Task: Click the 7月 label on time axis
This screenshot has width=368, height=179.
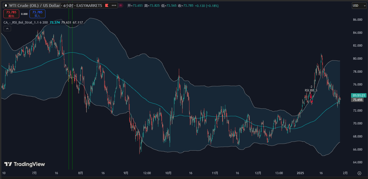Action: pyautogui.click(x=34, y=173)
